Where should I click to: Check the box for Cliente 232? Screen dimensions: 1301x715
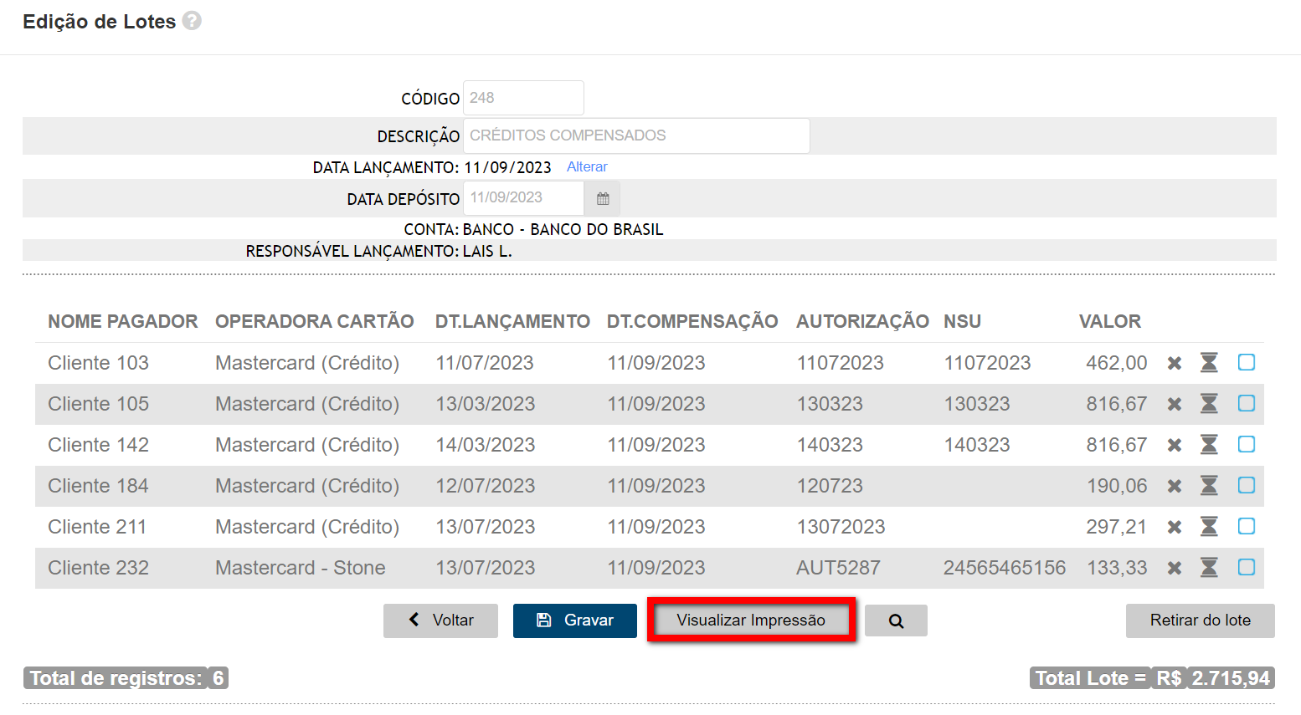click(x=1246, y=567)
